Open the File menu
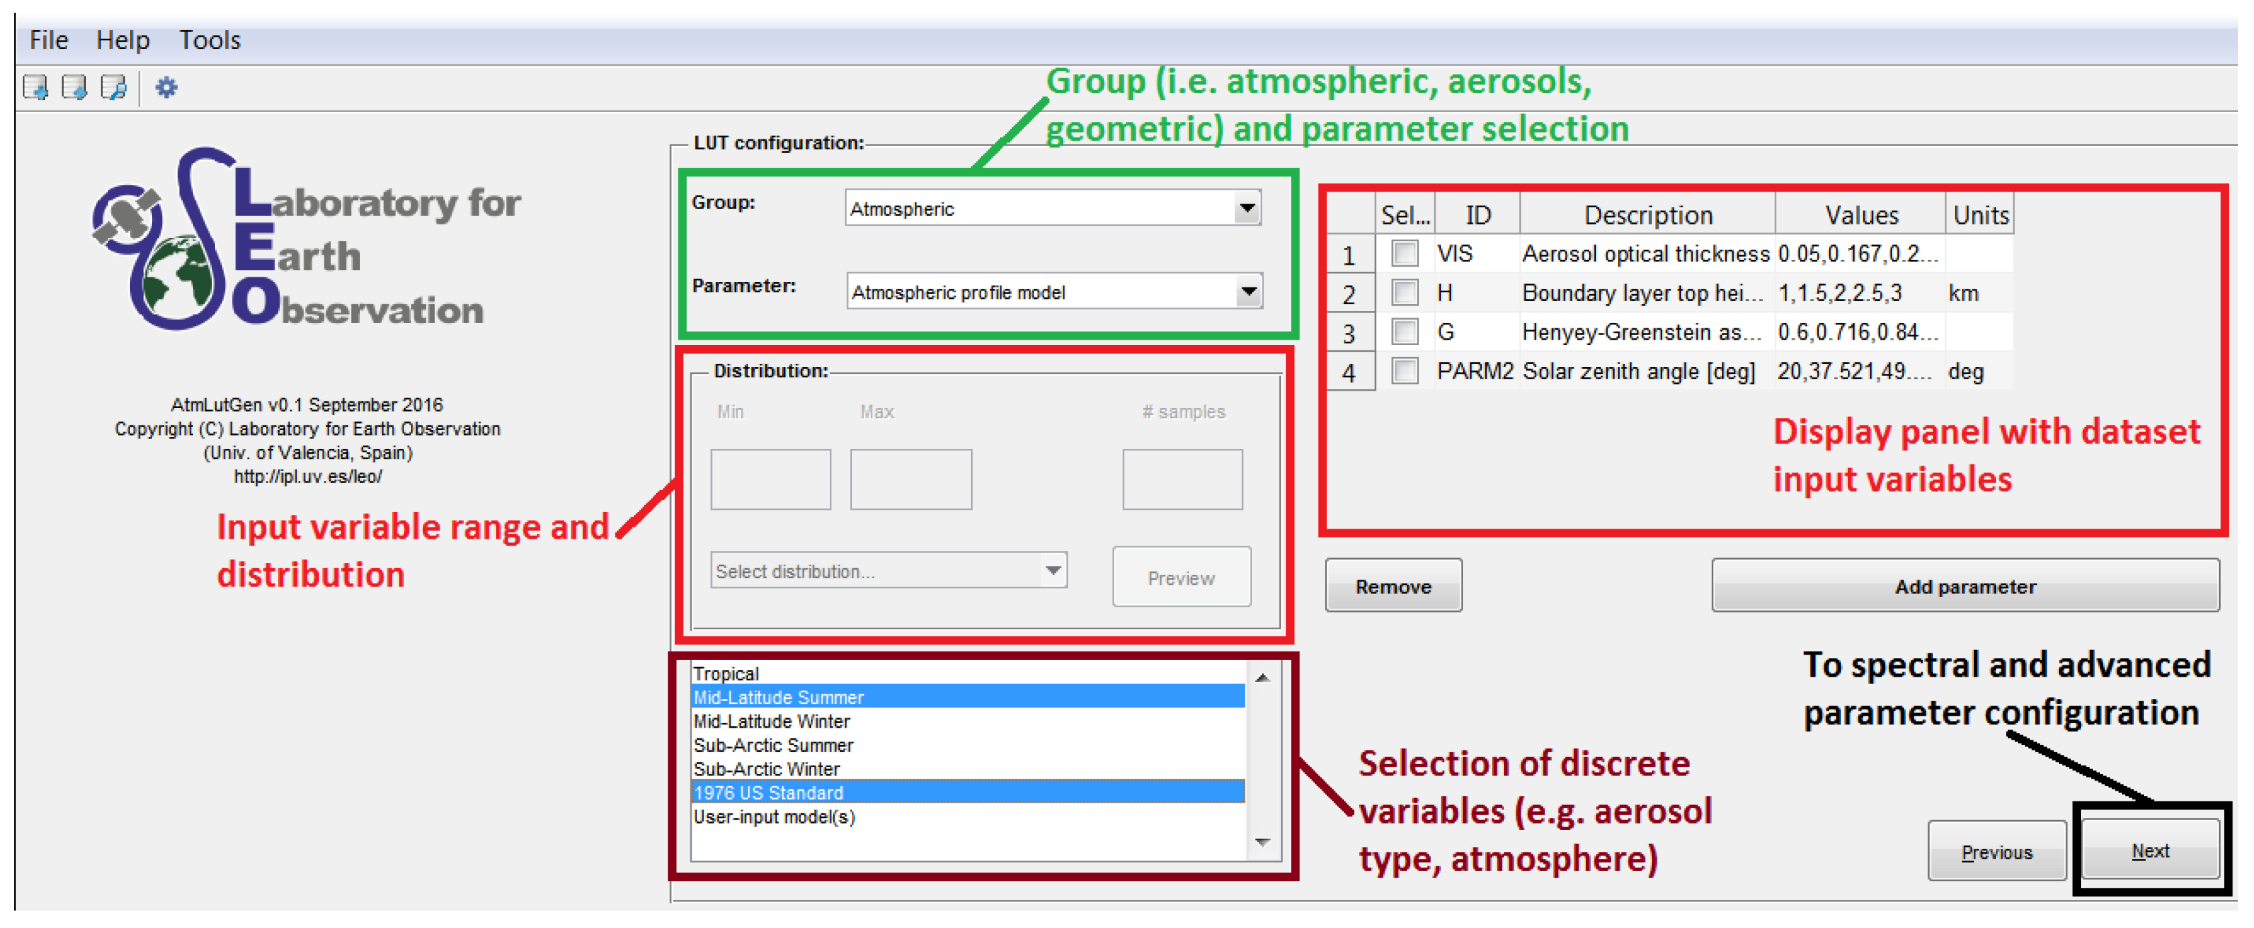This screenshot has width=2254, height=928. tap(48, 40)
